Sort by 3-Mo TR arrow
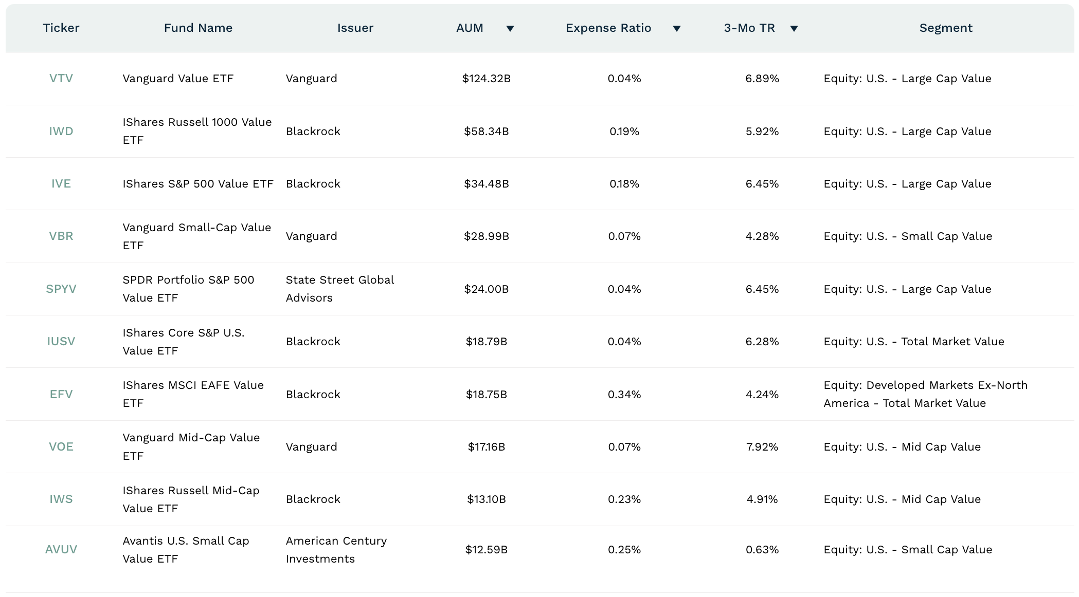Viewport: 1079px width, 597px height. (794, 28)
